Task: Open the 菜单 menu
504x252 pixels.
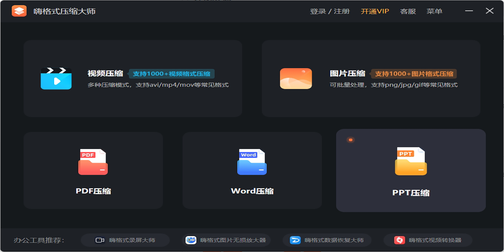Action: click(434, 11)
